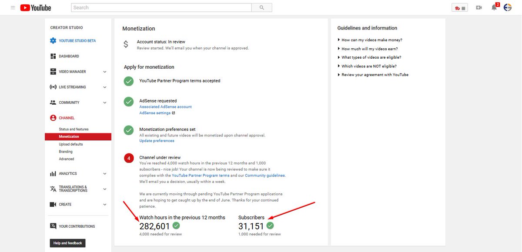Click the Live Streaming broadcast icon

coord(53,87)
